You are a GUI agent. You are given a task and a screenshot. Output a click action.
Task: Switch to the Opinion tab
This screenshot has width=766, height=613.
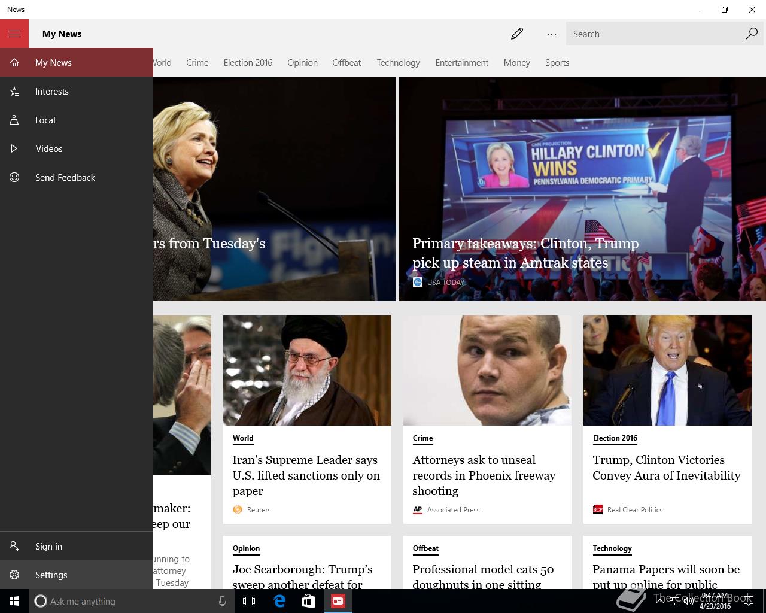tap(302, 62)
